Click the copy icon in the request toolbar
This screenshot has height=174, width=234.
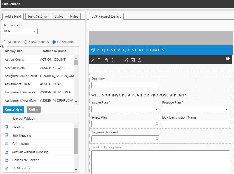point(99,60)
